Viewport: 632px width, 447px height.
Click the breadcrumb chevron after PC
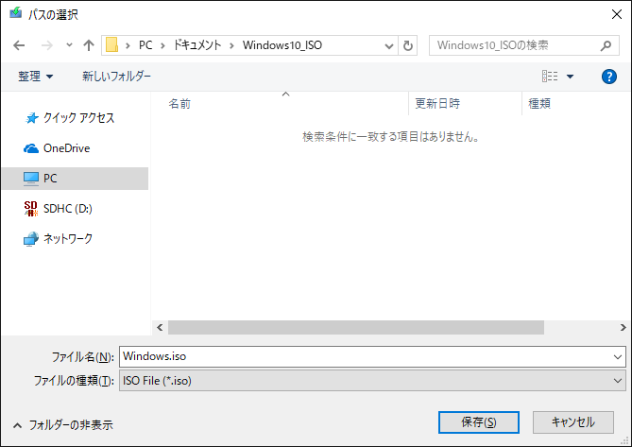point(162,45)
